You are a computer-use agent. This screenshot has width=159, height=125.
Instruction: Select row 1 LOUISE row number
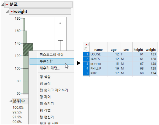tap(86, 54)
